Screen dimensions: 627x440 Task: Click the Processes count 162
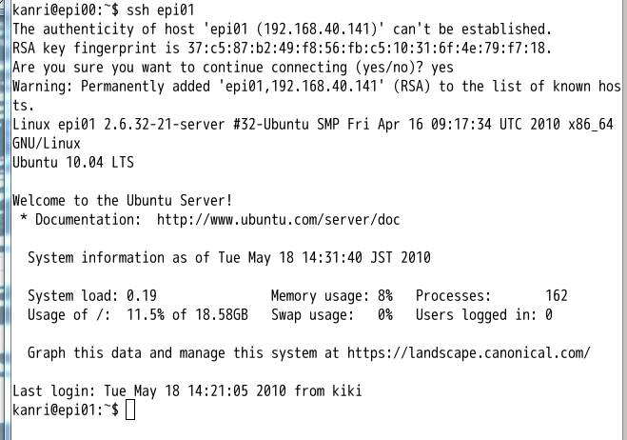click(556, 296)
